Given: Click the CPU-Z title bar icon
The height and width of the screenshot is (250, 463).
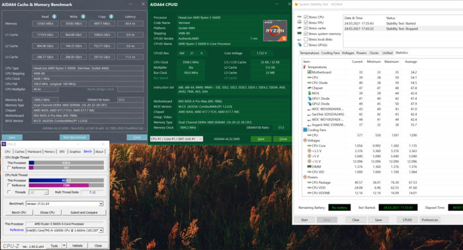Looking at the screenshot, I should 4,144.
